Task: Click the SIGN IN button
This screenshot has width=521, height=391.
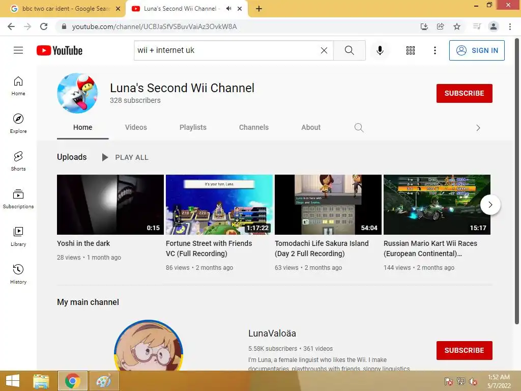Action: point(477,50)
